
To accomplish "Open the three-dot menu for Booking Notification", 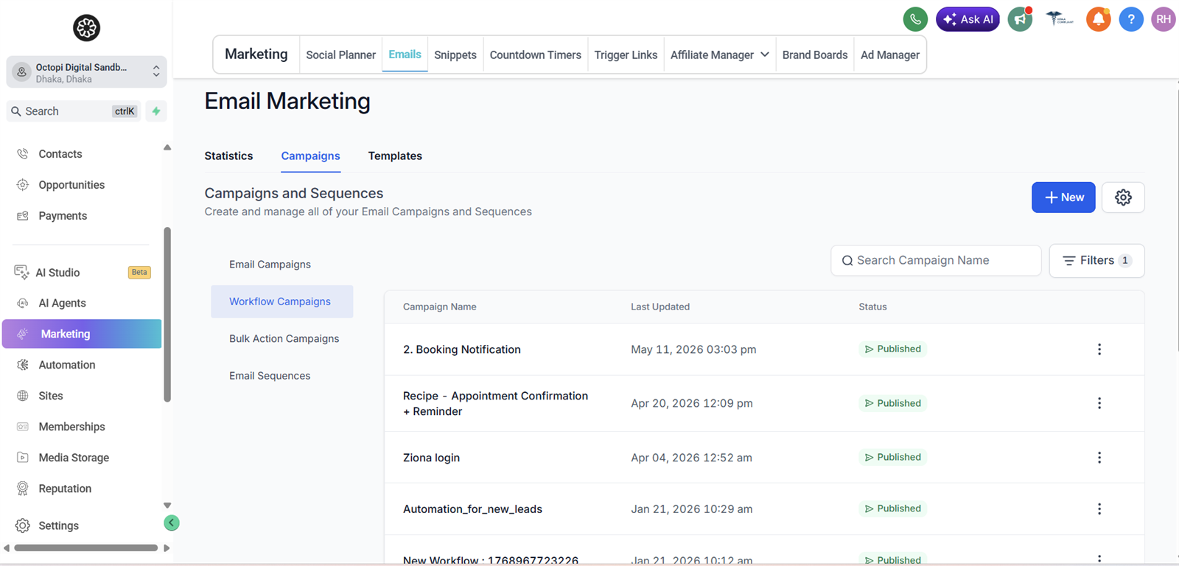I will point(1099,349).
